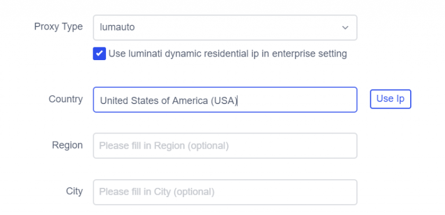Click the chevron arrow beside lumauto

345,28
